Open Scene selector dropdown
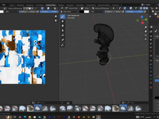Screen dimensions: 159x119 click(x=143, y=5)
